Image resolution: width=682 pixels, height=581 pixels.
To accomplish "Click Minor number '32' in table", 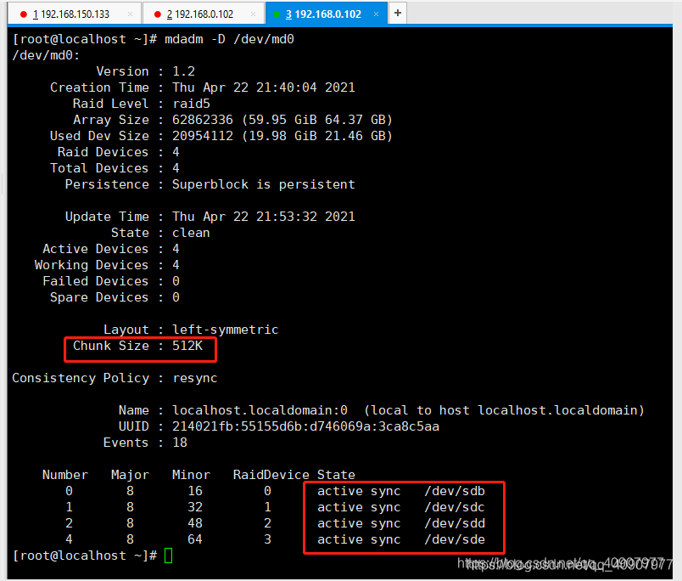I will pyautogui.click(x=195, y=507).
